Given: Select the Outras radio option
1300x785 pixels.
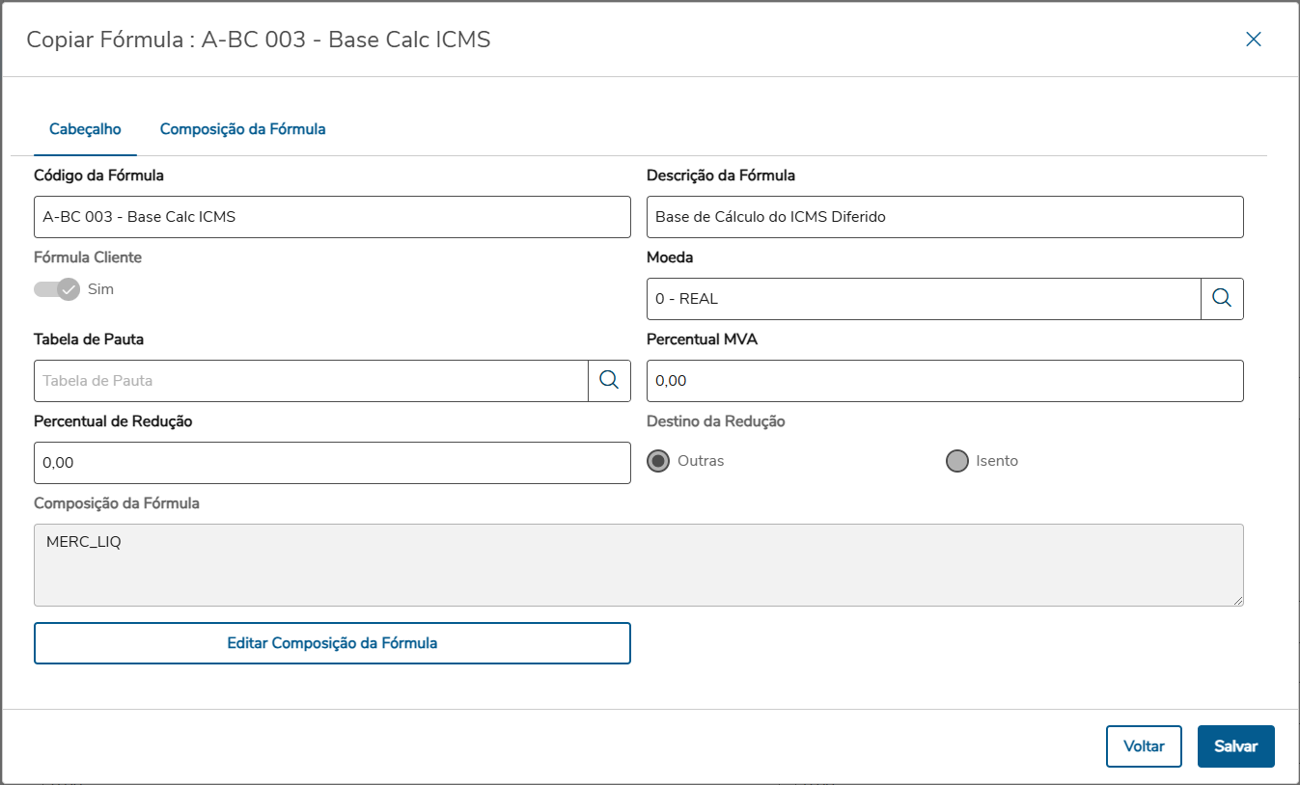Looking at the screenshot, I should tap(659, 461).
